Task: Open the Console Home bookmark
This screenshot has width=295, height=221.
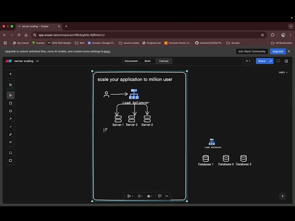Action: pyautogui.click(x=177, y=43)
